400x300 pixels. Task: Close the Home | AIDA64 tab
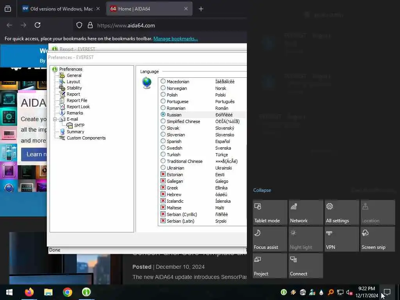point(186,9)
